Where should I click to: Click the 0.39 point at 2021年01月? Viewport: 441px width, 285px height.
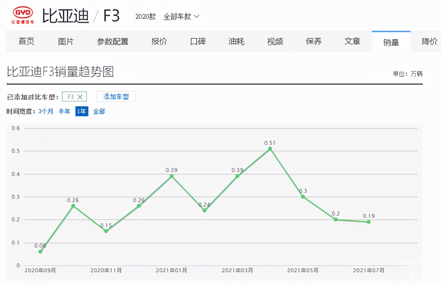click(172, 176)
